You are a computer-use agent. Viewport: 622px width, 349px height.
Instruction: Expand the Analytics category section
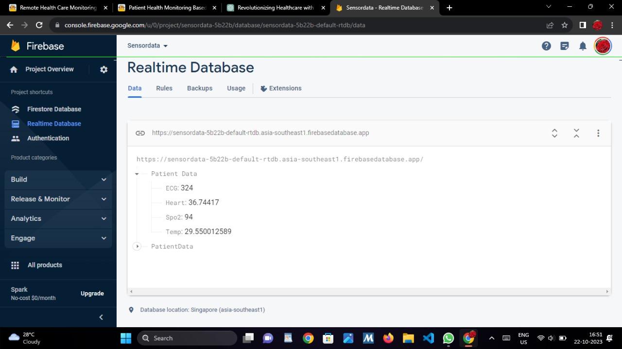[58, 218]
